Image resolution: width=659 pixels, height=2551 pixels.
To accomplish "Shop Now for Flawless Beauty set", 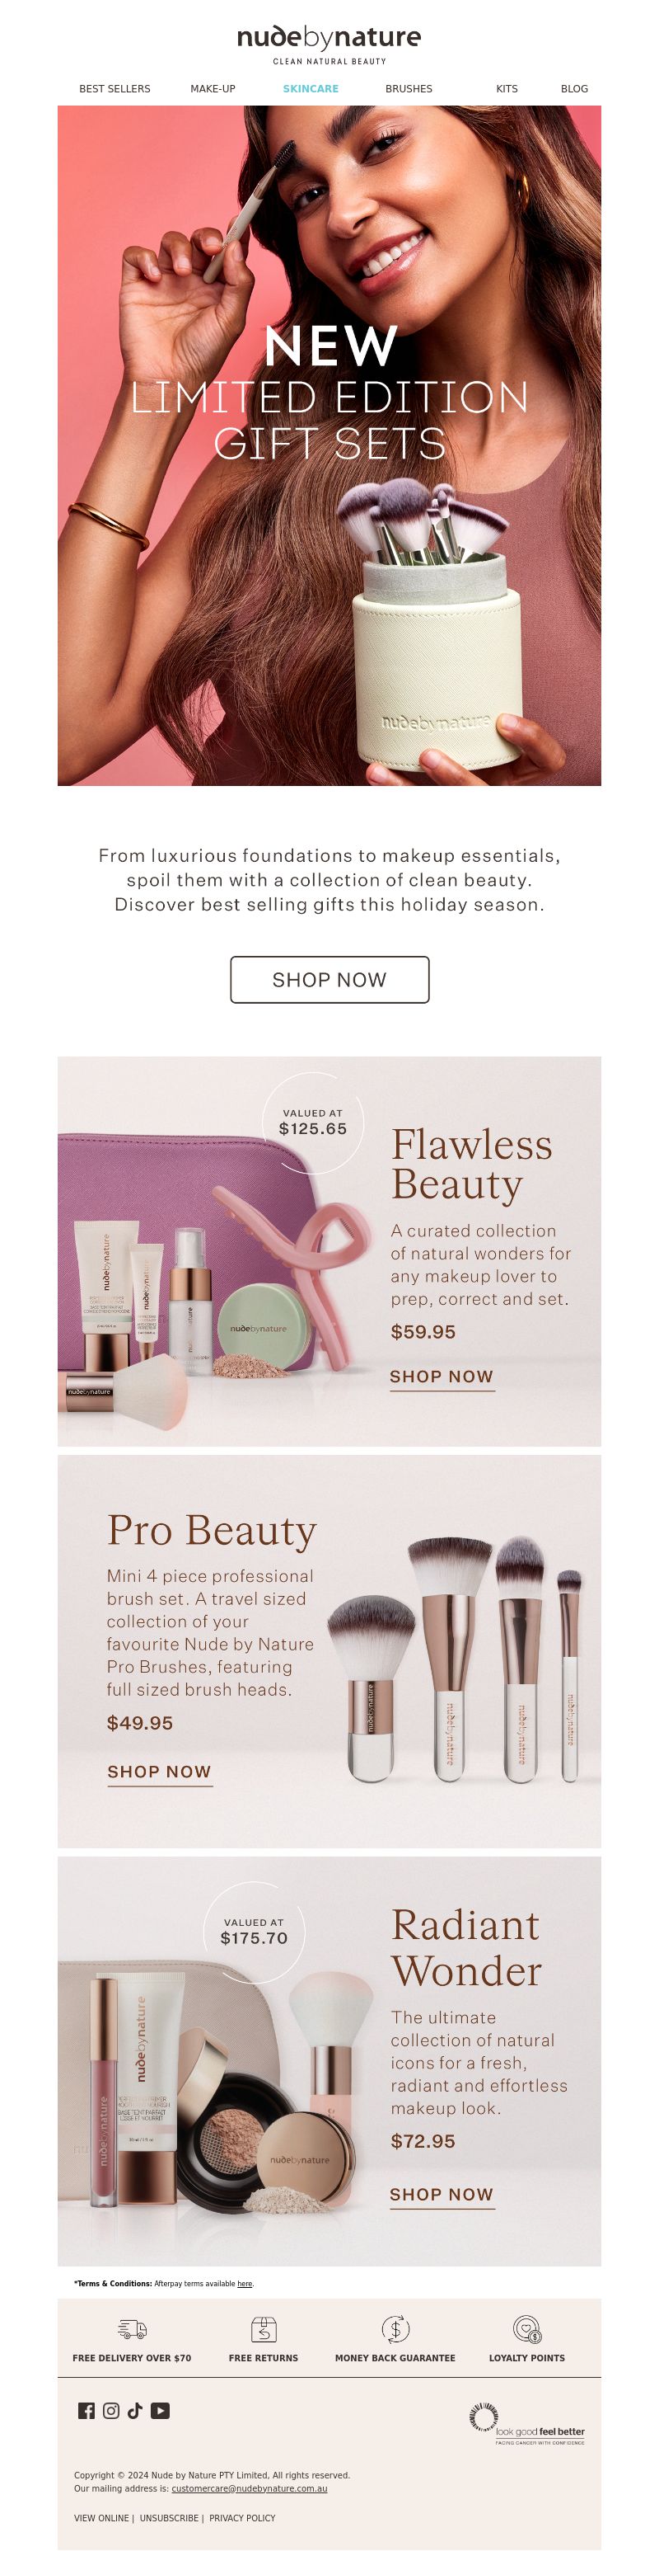I will tap(442, 1377).
